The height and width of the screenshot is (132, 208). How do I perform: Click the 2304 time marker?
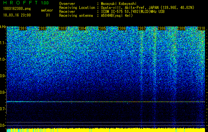(82, 28)
